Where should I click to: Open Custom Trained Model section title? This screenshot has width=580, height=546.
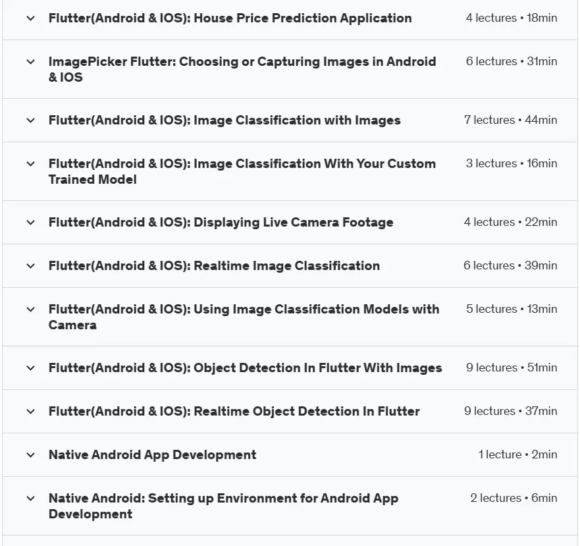pyautogui.click(x=242, y=171)
